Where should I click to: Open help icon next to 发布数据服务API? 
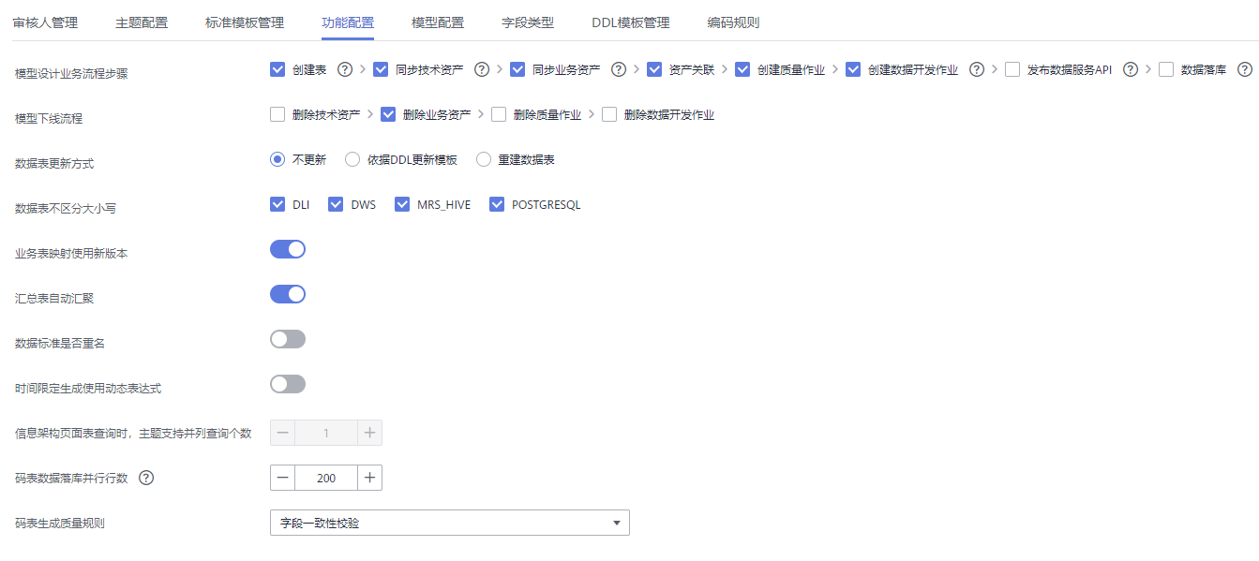click(x=1131, y=69)
